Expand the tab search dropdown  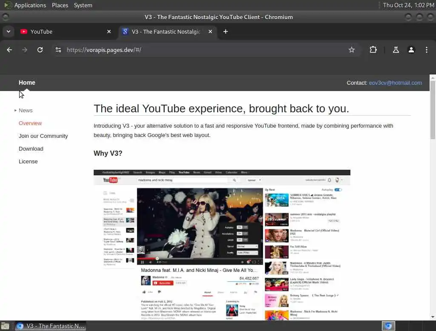pyautogui.click(x=9, y=31)
